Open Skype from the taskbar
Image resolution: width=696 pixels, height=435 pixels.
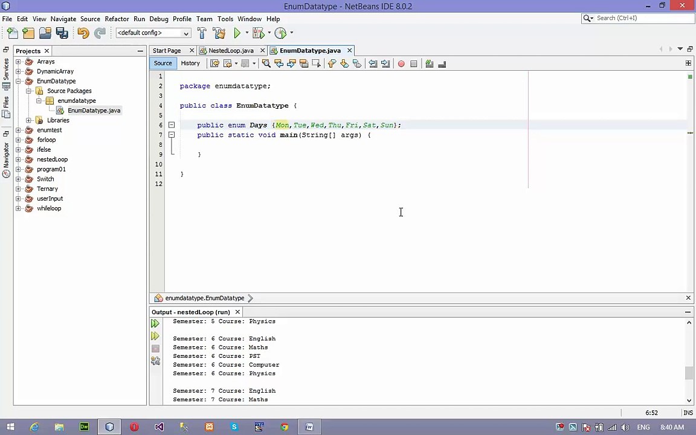coord(234,427)
